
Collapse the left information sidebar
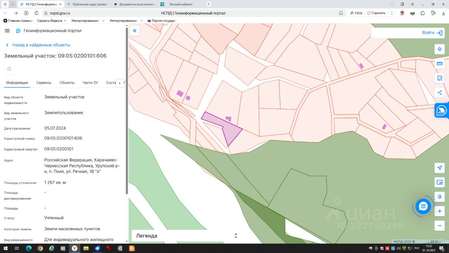[x=134, y=31]
